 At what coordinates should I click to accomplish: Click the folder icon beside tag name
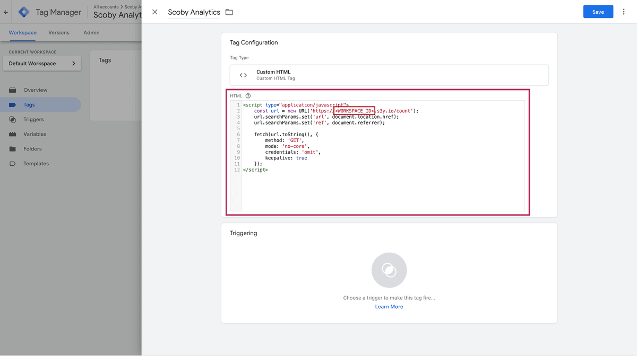point(229,12)
